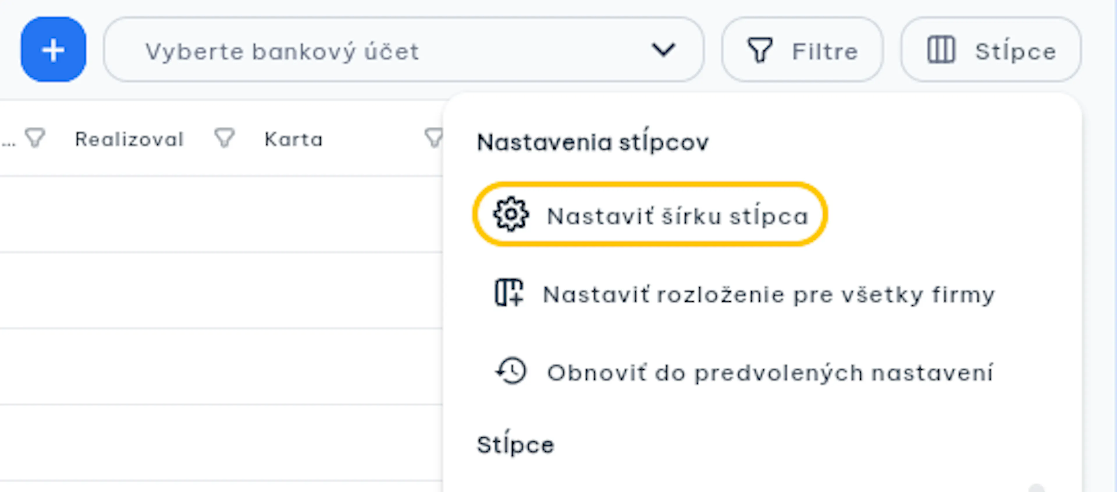This screenshot has height=492, width=1117.
Task: Click the history restore icon
Action: pos(511,371)
